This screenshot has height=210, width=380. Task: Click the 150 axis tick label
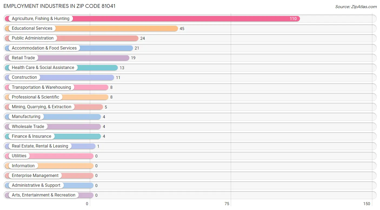click(x=366, y=204)
